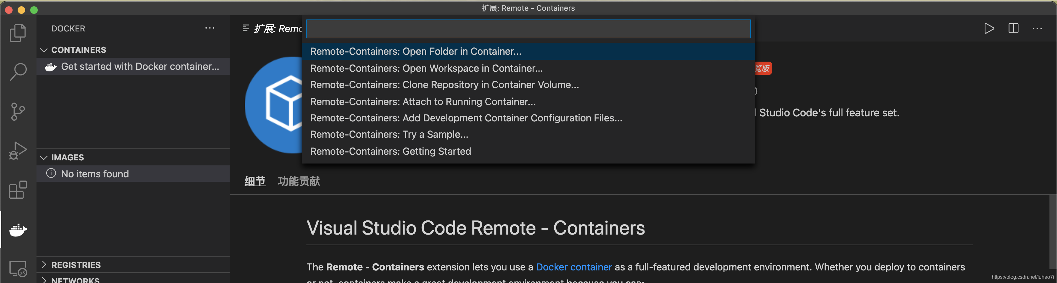Switch to the 功能贡献 contributions tab
The width and height of the screenshot is (1057, 283).
(299, 181)
